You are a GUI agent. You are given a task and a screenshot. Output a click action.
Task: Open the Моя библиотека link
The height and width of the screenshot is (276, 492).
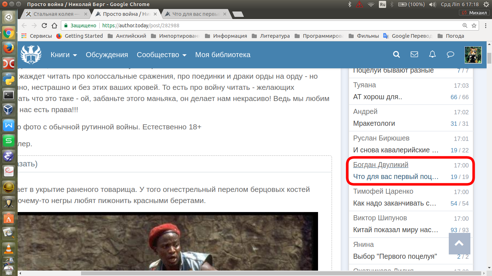[x=223, y=55]
